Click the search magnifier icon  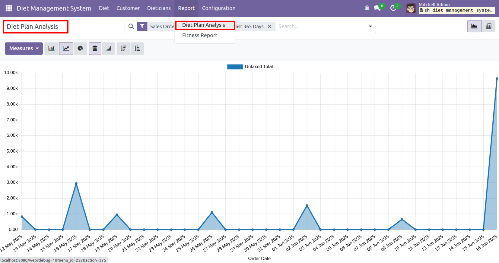[x=131, y=27]
